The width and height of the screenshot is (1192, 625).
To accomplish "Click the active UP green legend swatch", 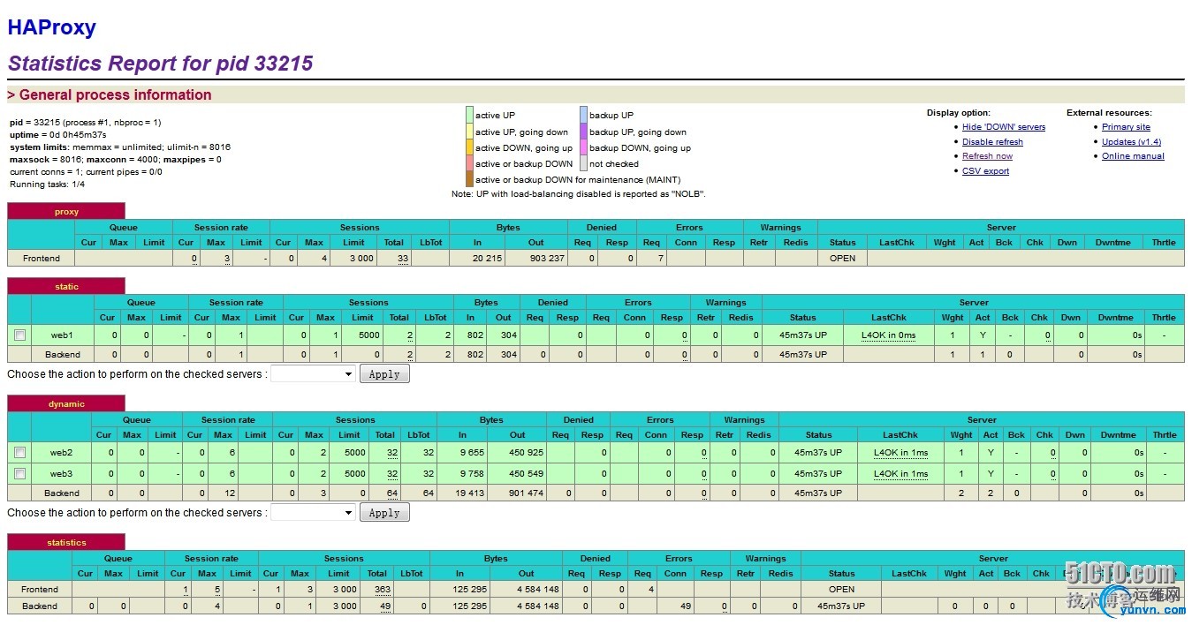I will pyautogui.click(x=470, y=116).
